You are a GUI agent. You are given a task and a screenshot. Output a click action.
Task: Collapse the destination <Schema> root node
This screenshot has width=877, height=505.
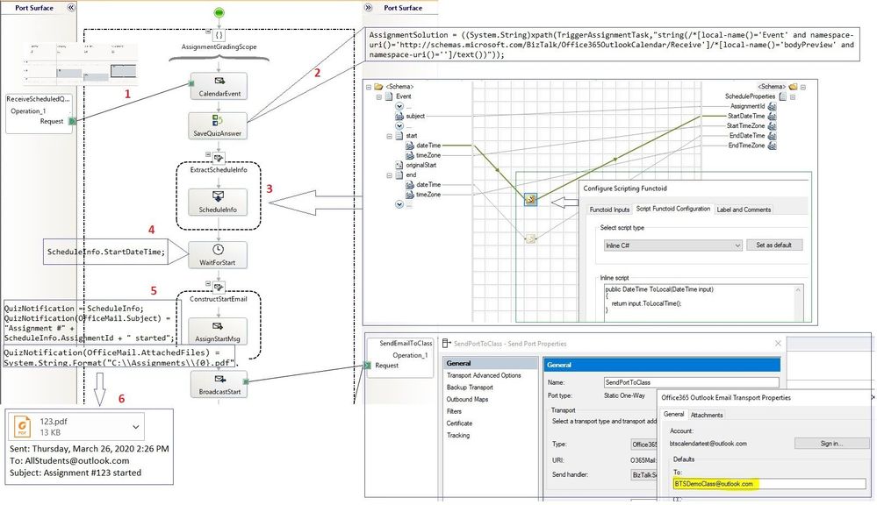coord(803,87)
